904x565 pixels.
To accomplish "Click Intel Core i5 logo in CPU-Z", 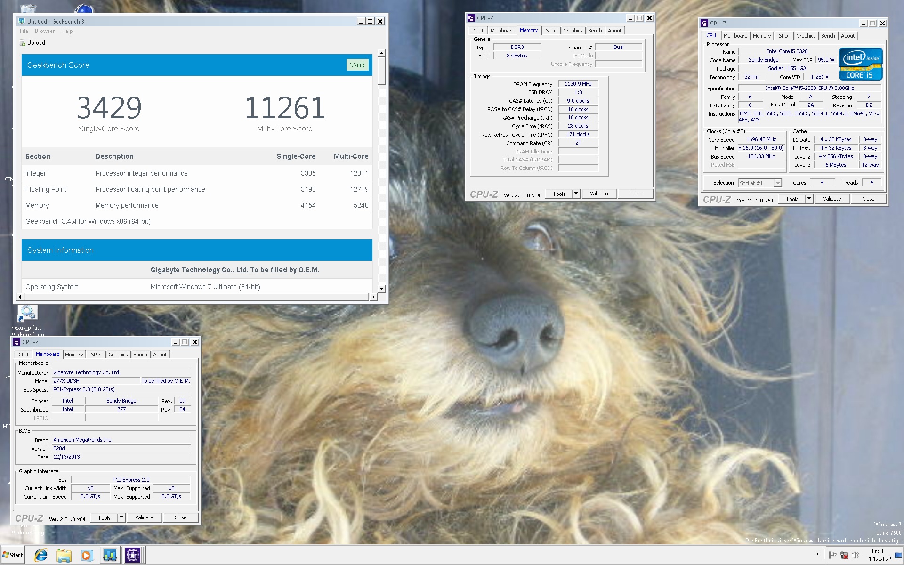I will point(860,64).
